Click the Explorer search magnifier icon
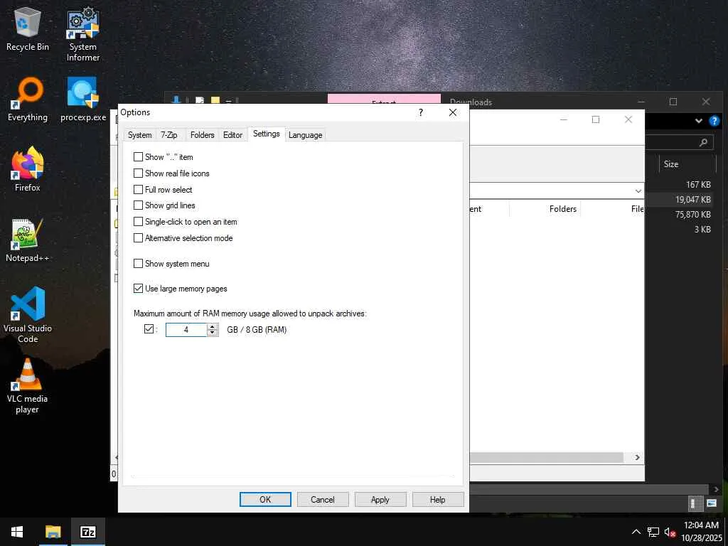 tap(703, 142)
